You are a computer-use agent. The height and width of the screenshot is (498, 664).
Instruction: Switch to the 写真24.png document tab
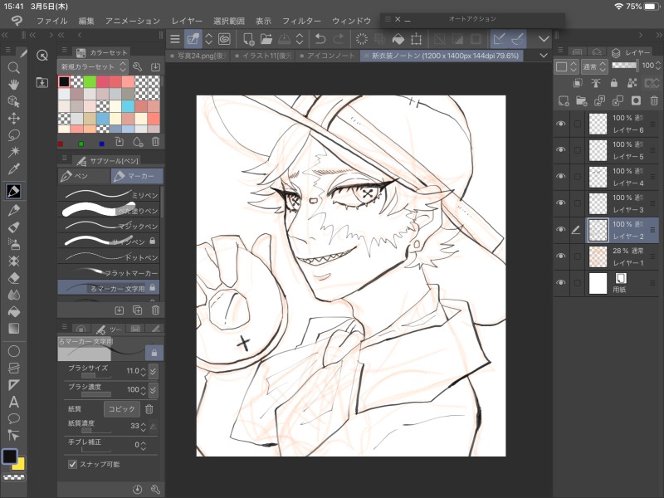click(x=198, y=56)
